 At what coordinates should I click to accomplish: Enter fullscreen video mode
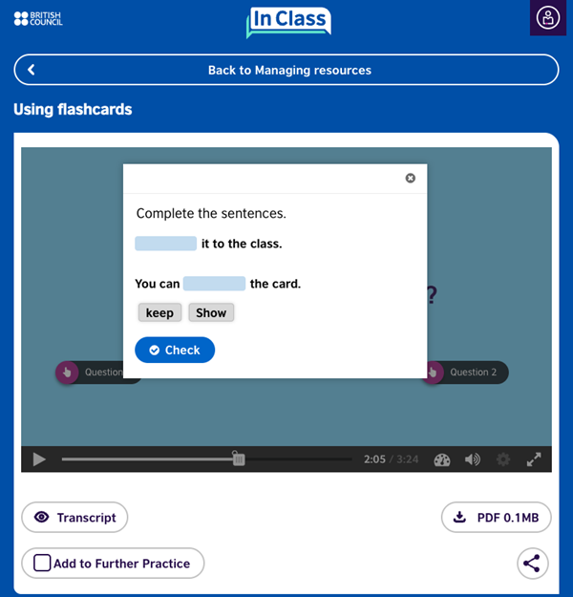[x=534, y=459]
